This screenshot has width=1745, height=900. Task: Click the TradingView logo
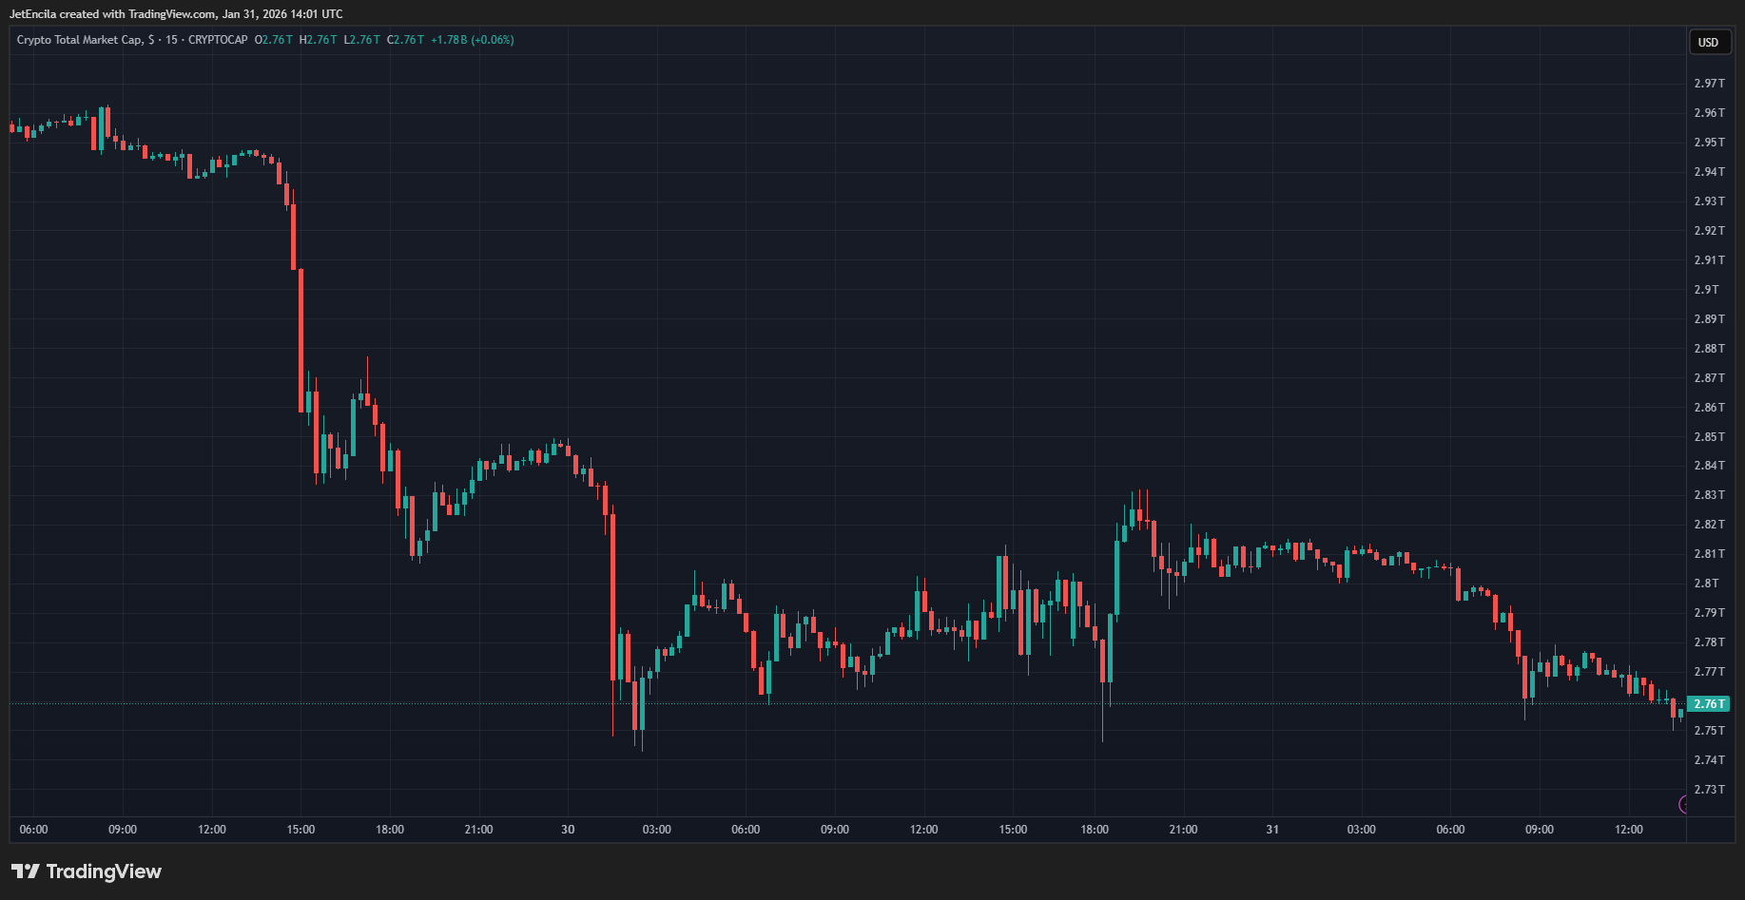[86, 871]
